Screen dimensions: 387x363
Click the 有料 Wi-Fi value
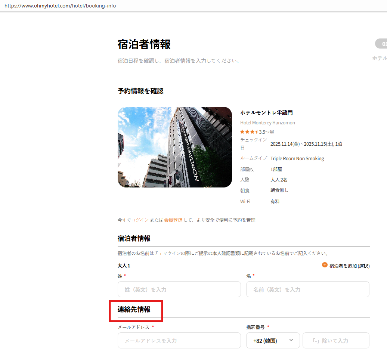click(275, 201)
